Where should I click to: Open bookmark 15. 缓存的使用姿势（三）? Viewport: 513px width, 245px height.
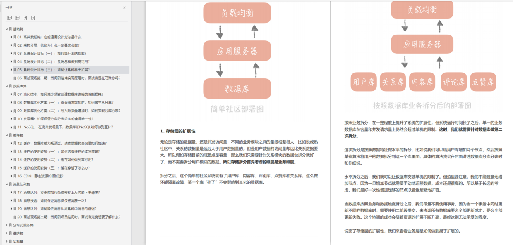[x=53, y=168]
